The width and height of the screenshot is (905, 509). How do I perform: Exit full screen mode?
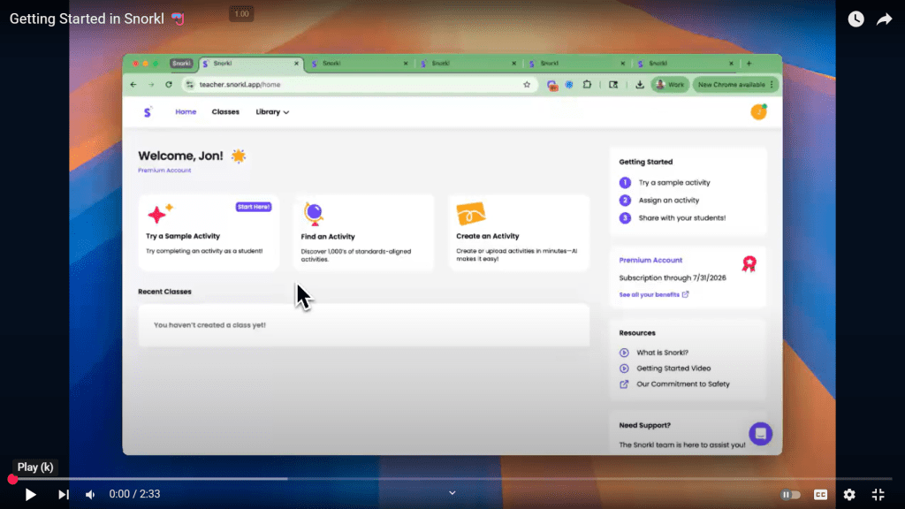point(878,495)
